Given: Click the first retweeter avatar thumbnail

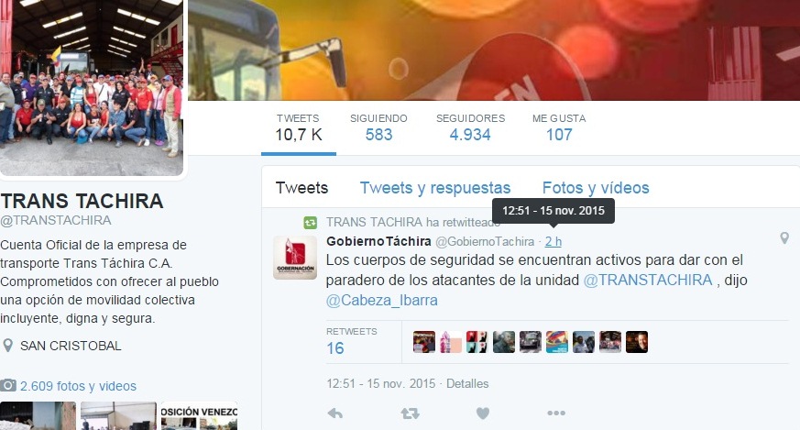Looking at the screenshot, I should tap(424, 342).
